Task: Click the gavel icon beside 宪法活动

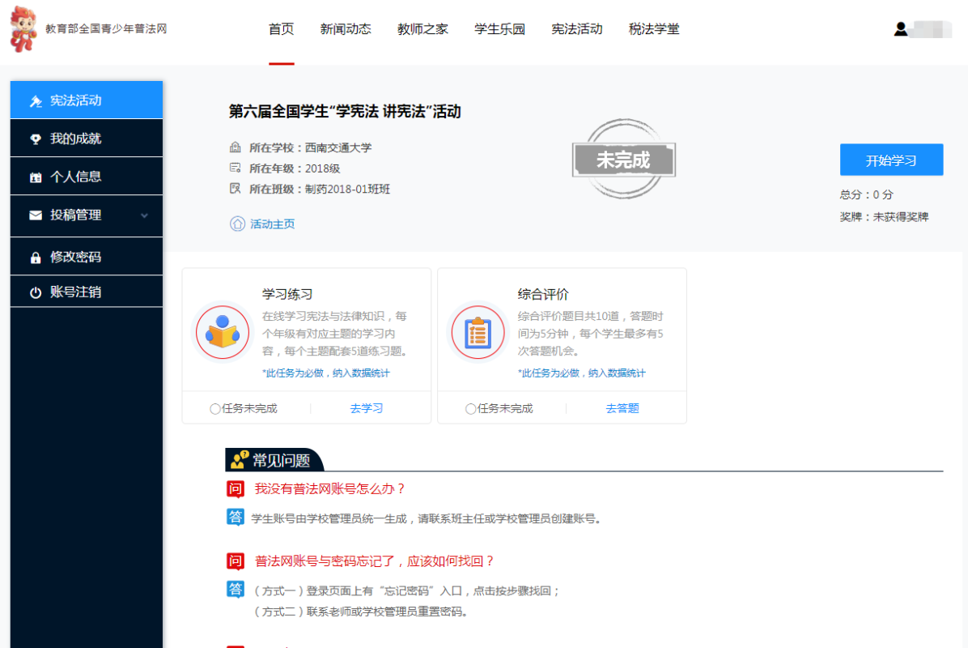Action: pos(36,101)
